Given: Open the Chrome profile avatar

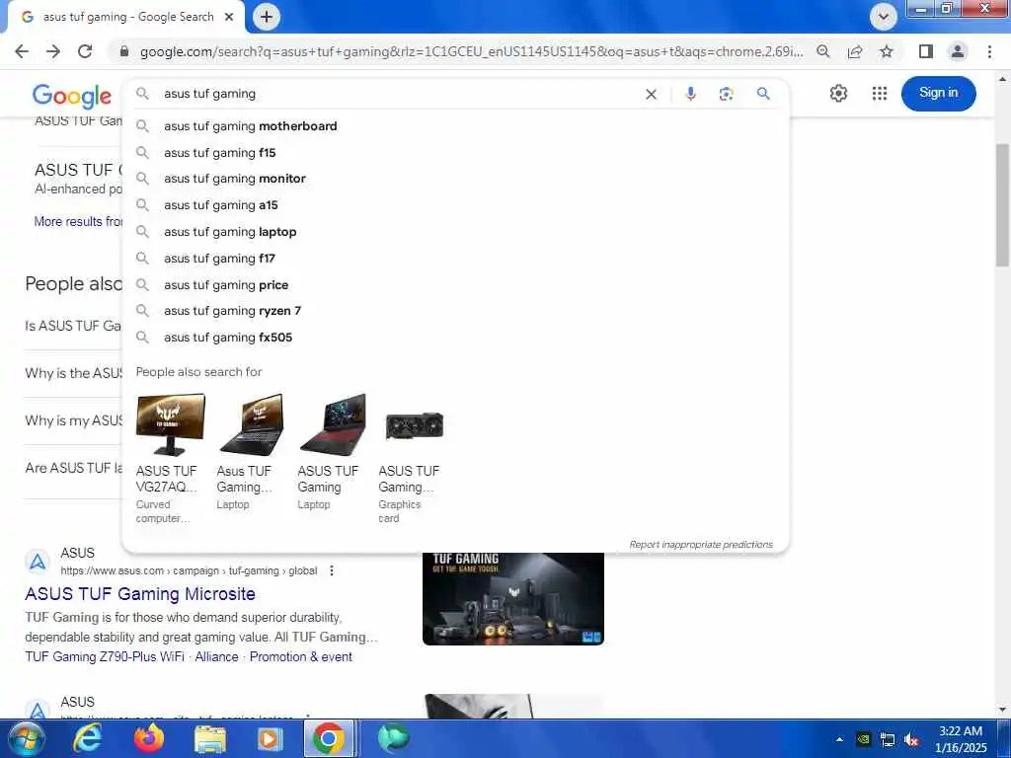Looking at the screenshot, I should [x=958, y=51].
